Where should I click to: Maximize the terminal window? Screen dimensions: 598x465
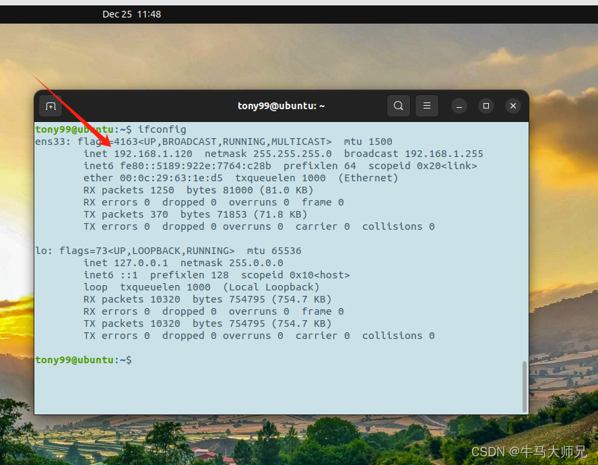pyautogui.click(x=486, y=106)
